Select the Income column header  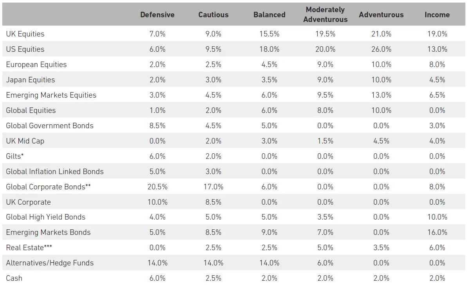437,15
